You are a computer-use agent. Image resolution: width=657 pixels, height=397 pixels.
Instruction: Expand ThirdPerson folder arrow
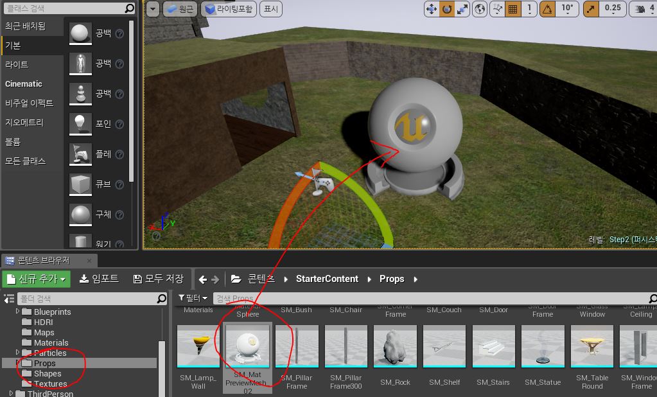point(11,393)
